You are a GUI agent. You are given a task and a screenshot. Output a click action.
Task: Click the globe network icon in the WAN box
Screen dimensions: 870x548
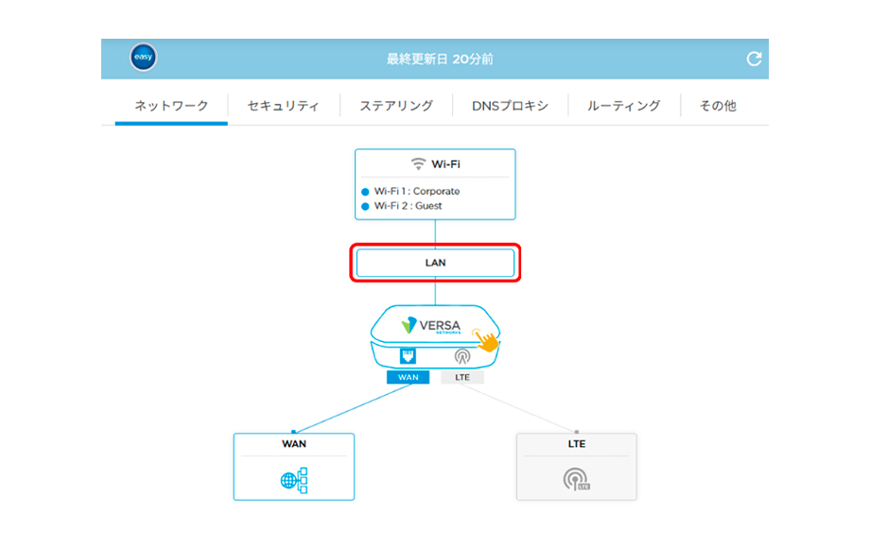point(293,480)
